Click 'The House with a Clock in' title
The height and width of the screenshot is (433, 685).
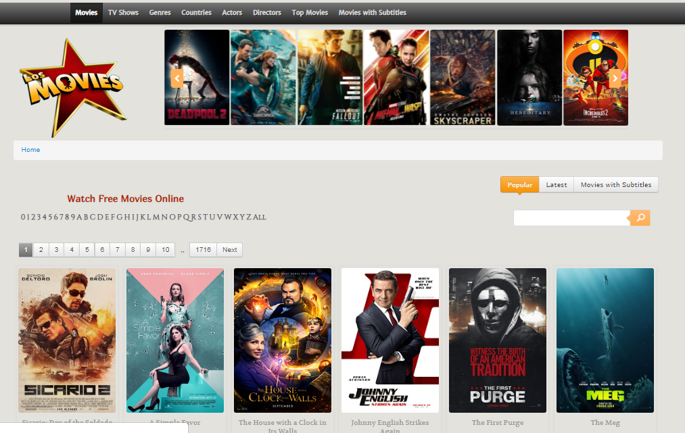282,422
